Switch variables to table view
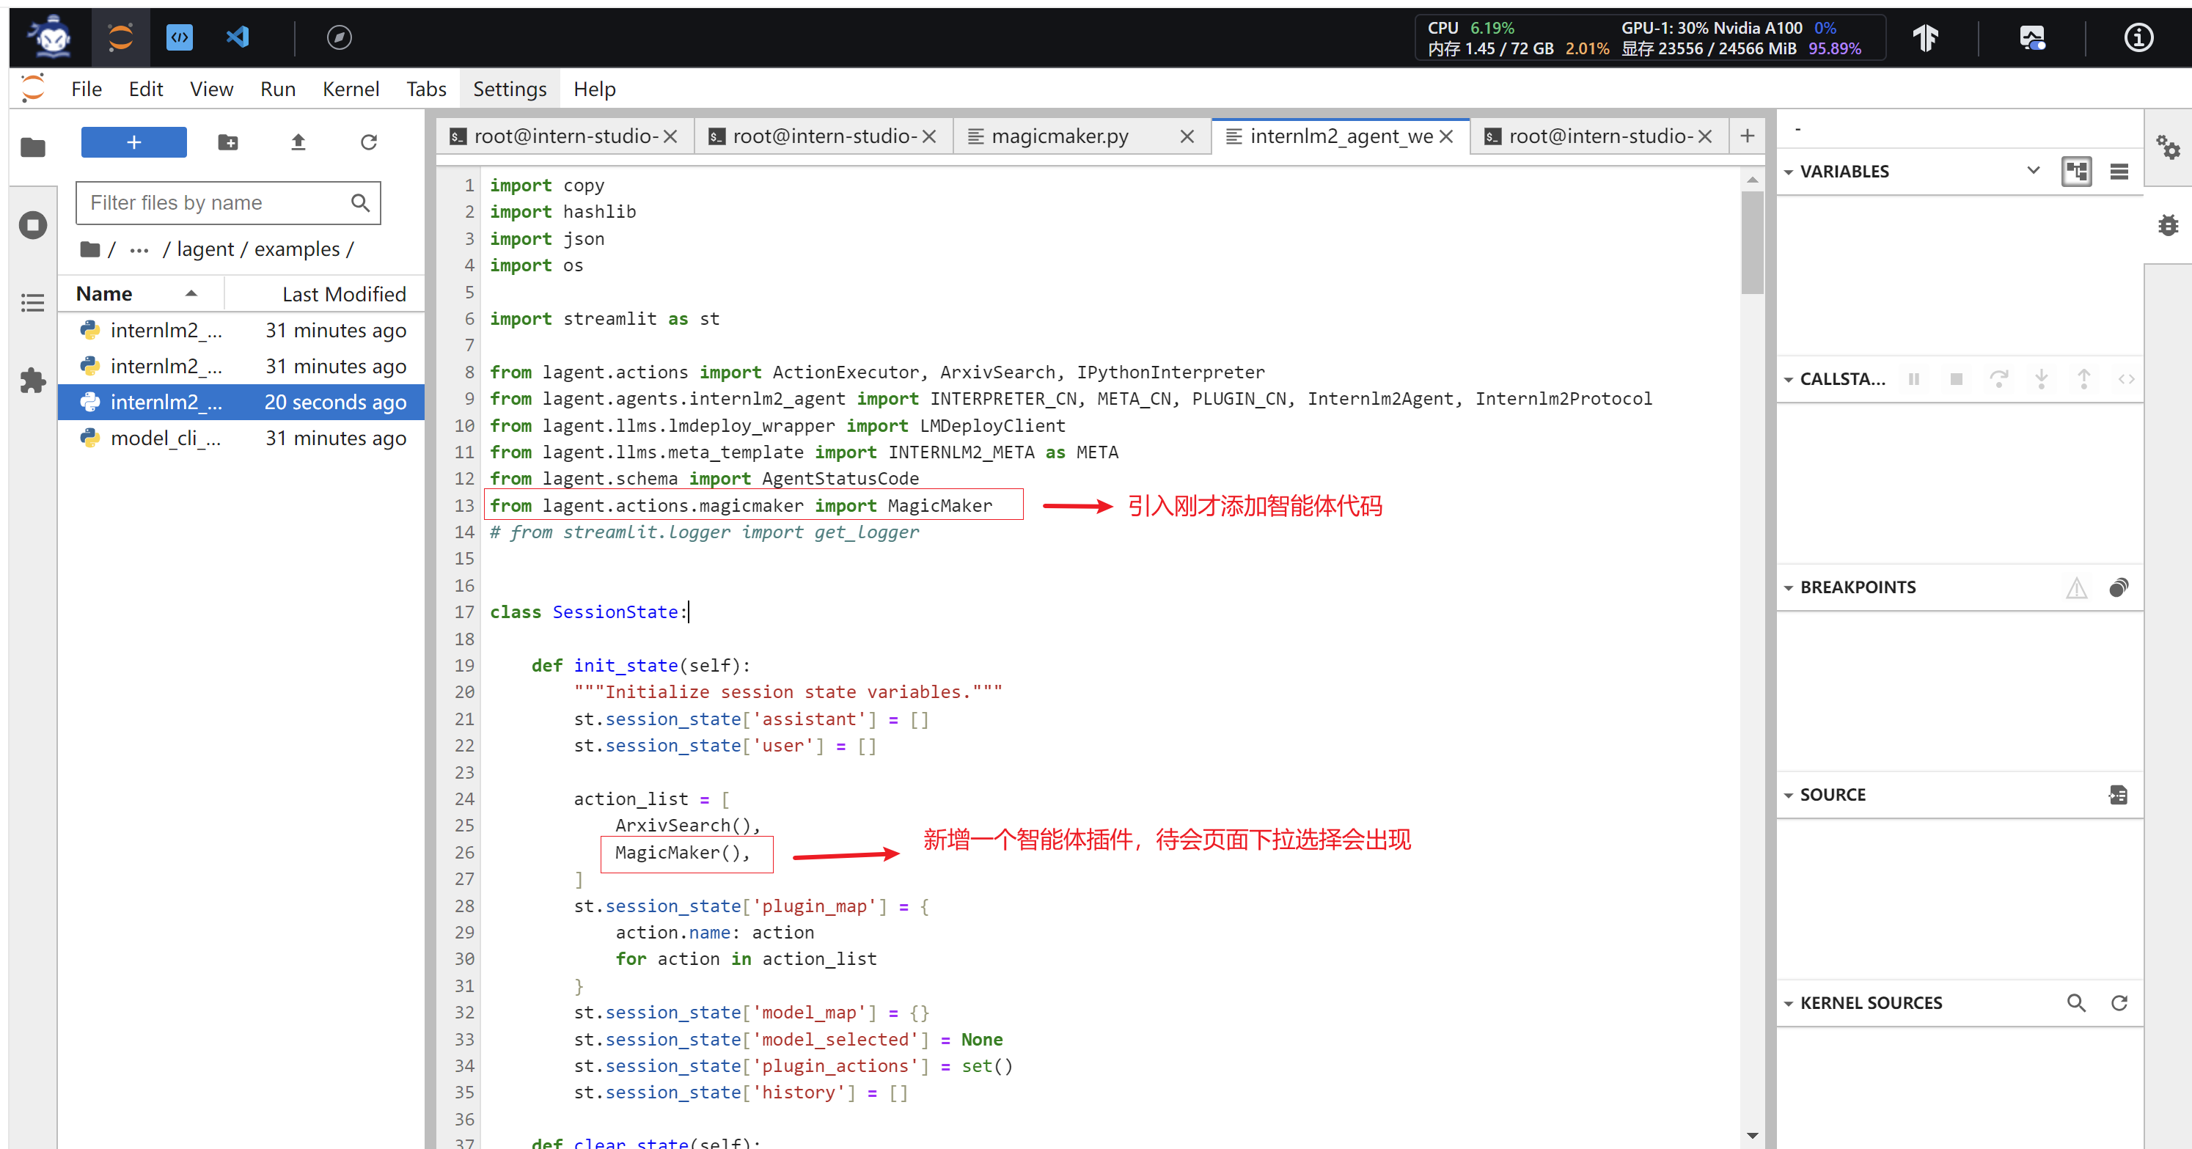Viewport: 2192px width, 1149px height. pyautogui.click(x=2119, y=171)
